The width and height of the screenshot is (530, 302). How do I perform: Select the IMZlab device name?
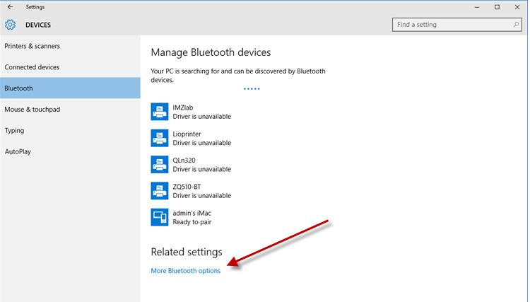click(x=183, y=108)
